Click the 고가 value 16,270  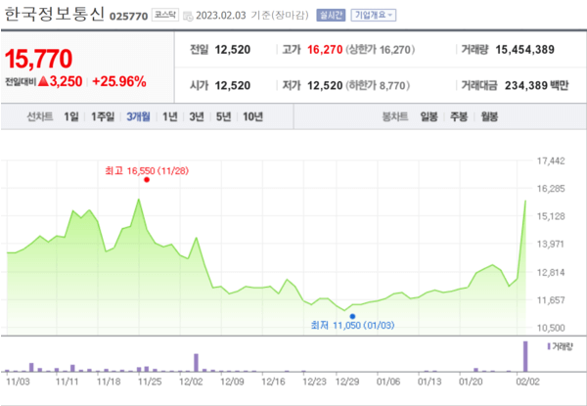(325, 50)
